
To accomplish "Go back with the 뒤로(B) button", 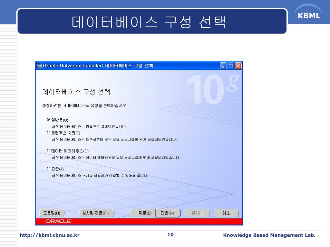I will [143, 213].
